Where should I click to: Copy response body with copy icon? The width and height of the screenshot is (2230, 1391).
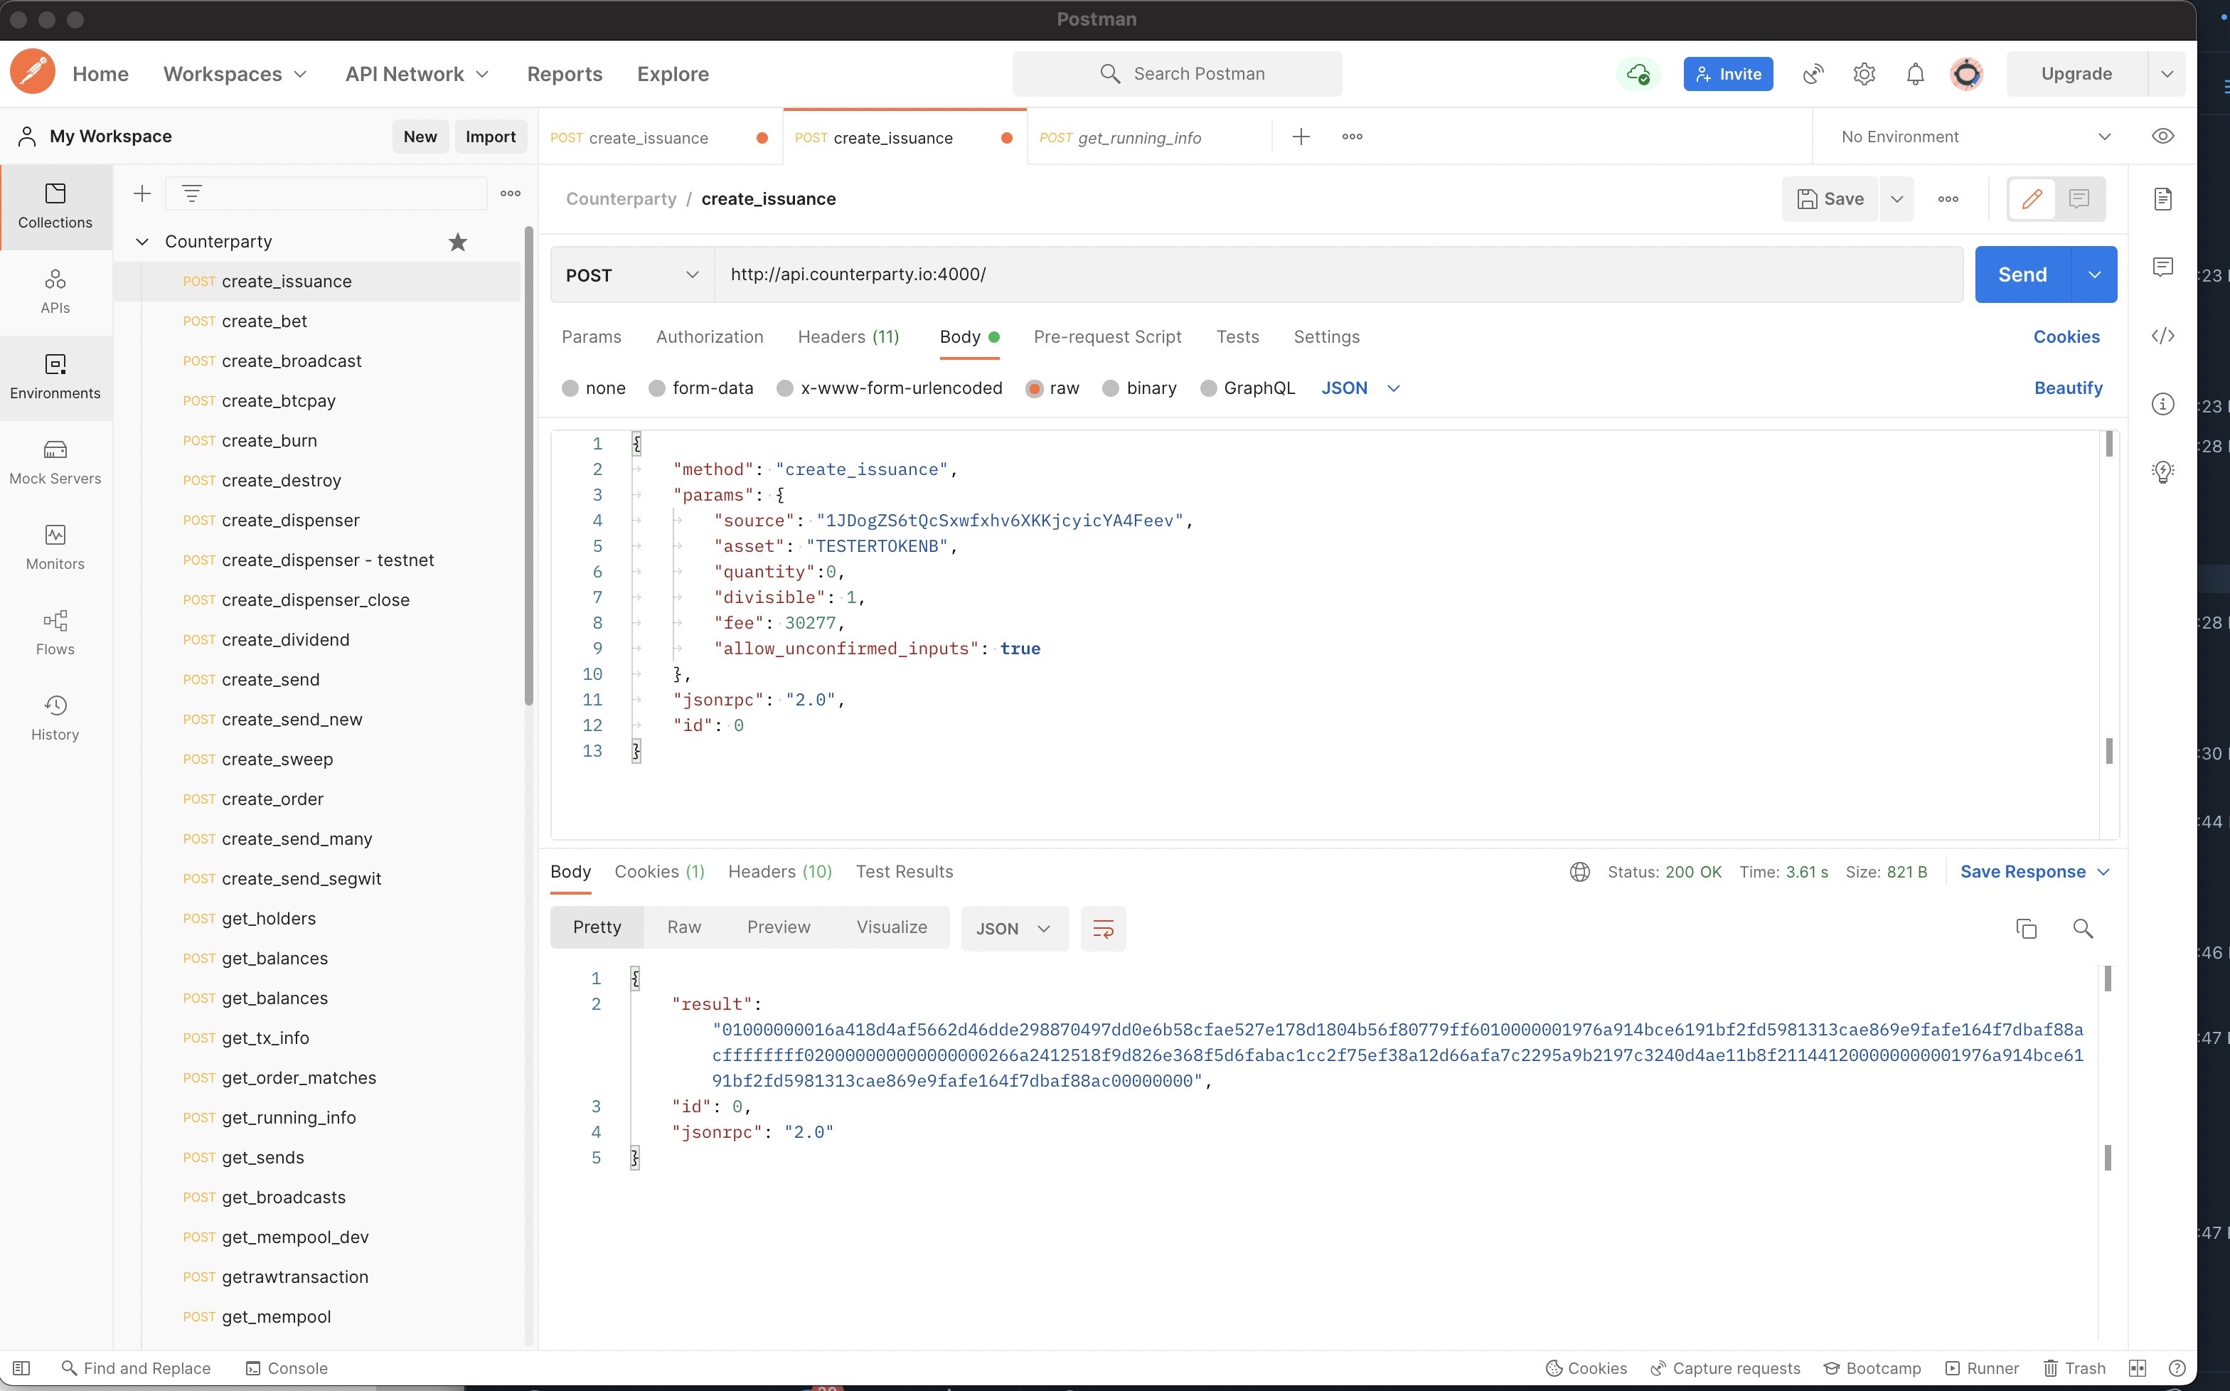pyautogui.click(x=2026, y=928)
